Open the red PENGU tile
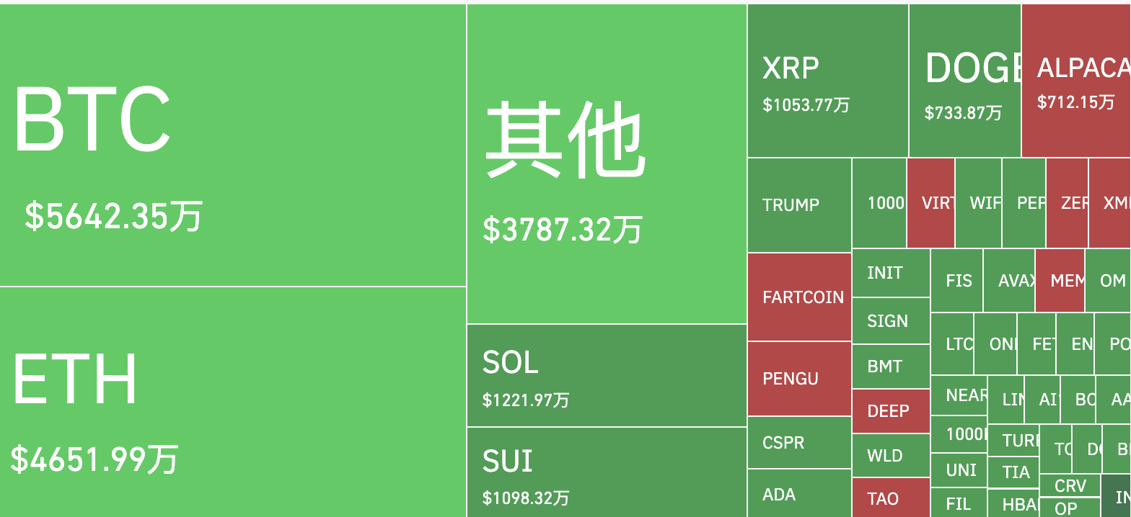Viewport: 1131px width, 517px height. [799, 379]
